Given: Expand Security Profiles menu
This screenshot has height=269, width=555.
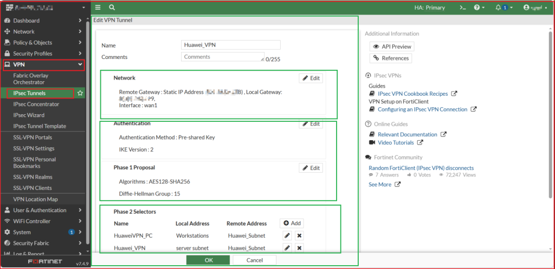Looking at the screenshot, I should [42, 54].
